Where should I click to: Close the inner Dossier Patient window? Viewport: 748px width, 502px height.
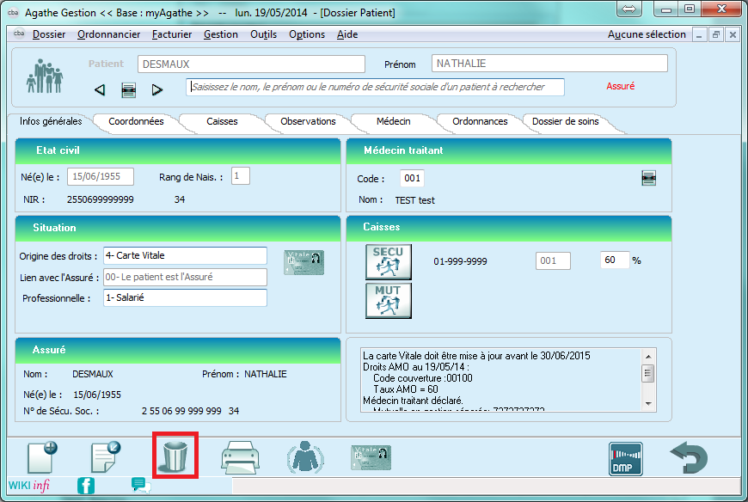pyautogui.click(x=733, y=34)
